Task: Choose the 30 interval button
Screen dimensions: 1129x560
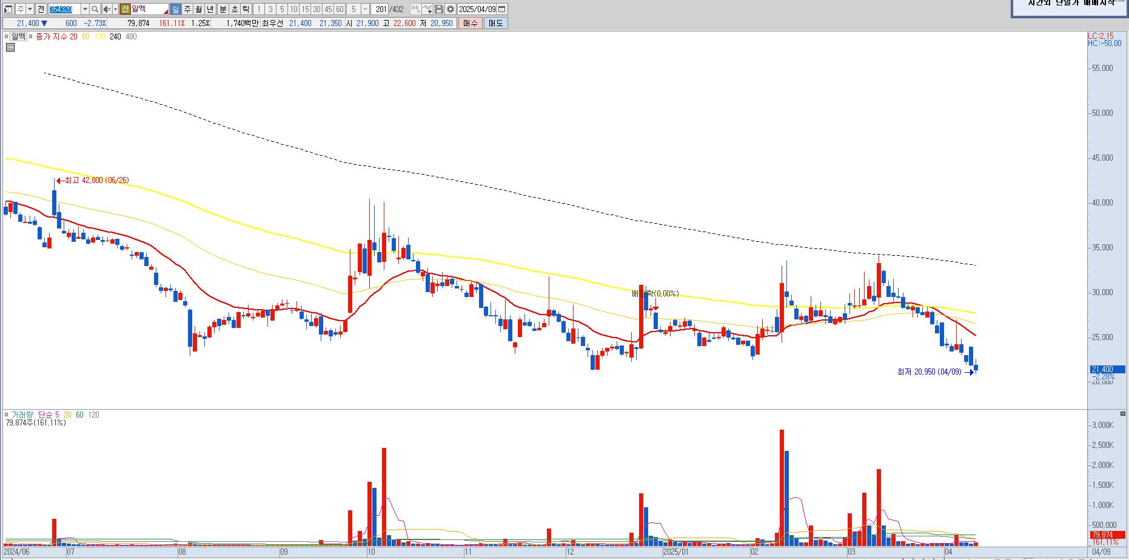Action: point(317,9)
